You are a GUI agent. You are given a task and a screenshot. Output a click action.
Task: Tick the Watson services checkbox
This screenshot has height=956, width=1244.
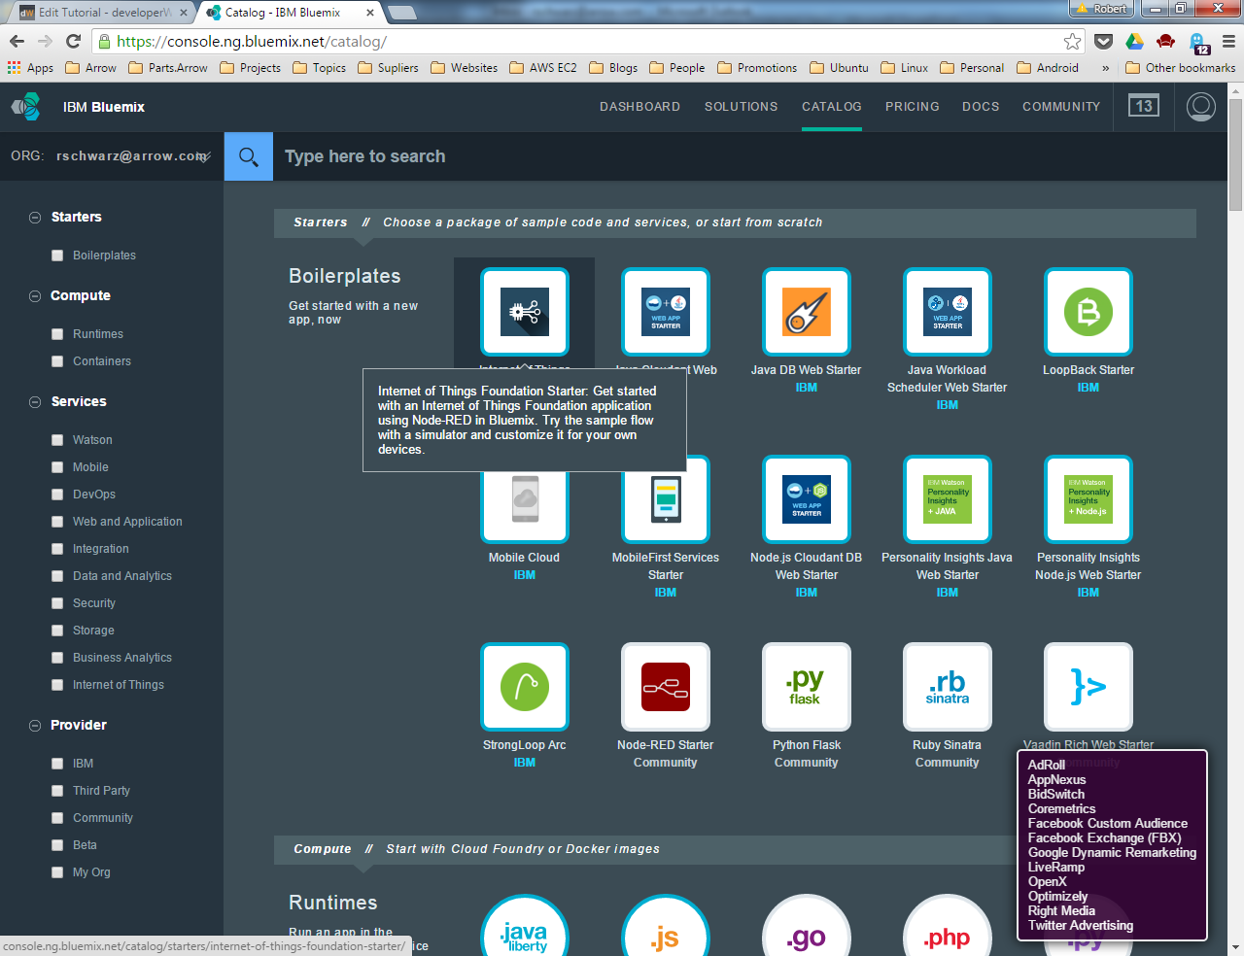(x=57, y=440)
